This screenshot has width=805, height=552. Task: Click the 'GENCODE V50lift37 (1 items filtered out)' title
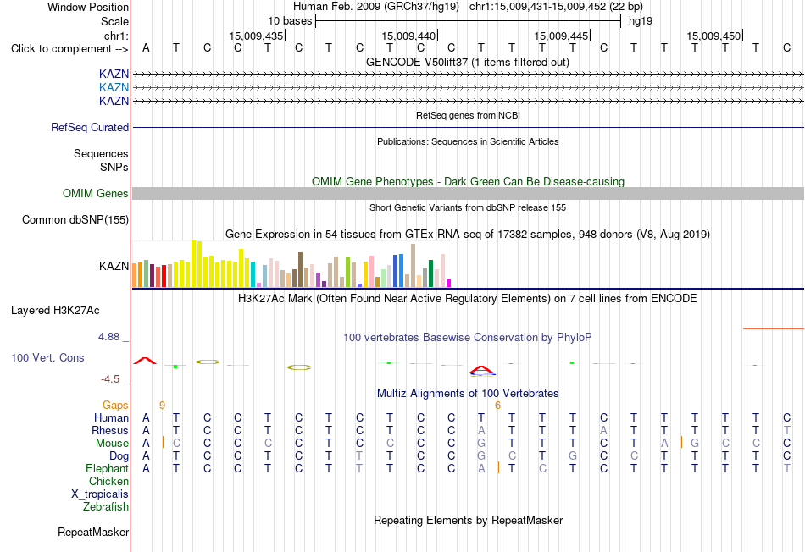click(x=468, y=62)
